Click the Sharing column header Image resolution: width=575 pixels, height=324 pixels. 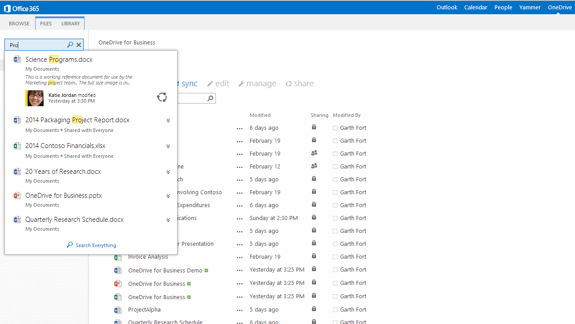pos(320,115)
